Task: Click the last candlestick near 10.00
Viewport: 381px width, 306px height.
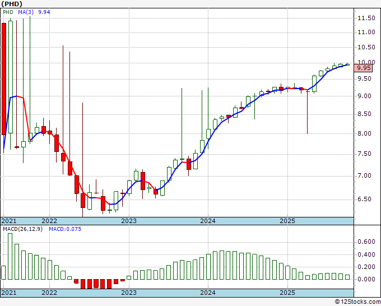Action: 347,64
